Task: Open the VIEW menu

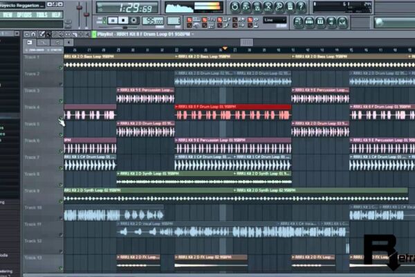Action: pyautogui.click(x=8, y=15)
